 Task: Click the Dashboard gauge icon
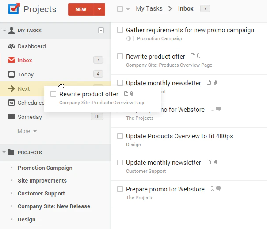[11, 46]
